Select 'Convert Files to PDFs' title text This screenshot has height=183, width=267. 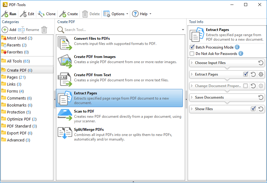(92, 39)
